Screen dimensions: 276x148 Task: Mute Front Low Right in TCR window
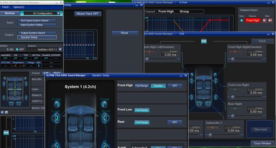tap(235, 89)
